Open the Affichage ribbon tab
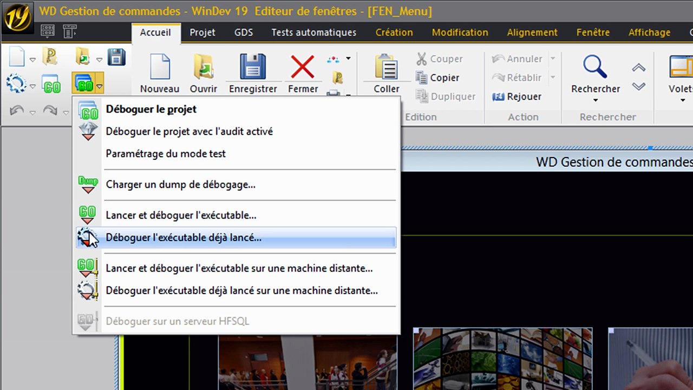Image resolution: width=693 pixels, height=390 pixels. [x=649, y=32]
